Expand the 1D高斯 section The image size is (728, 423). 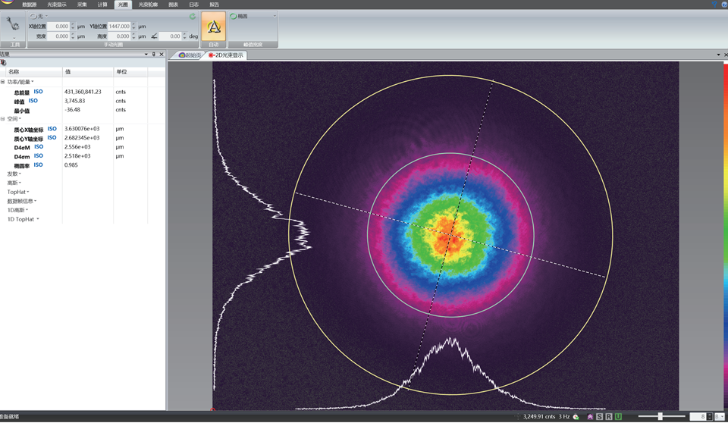tap(17, 210)
